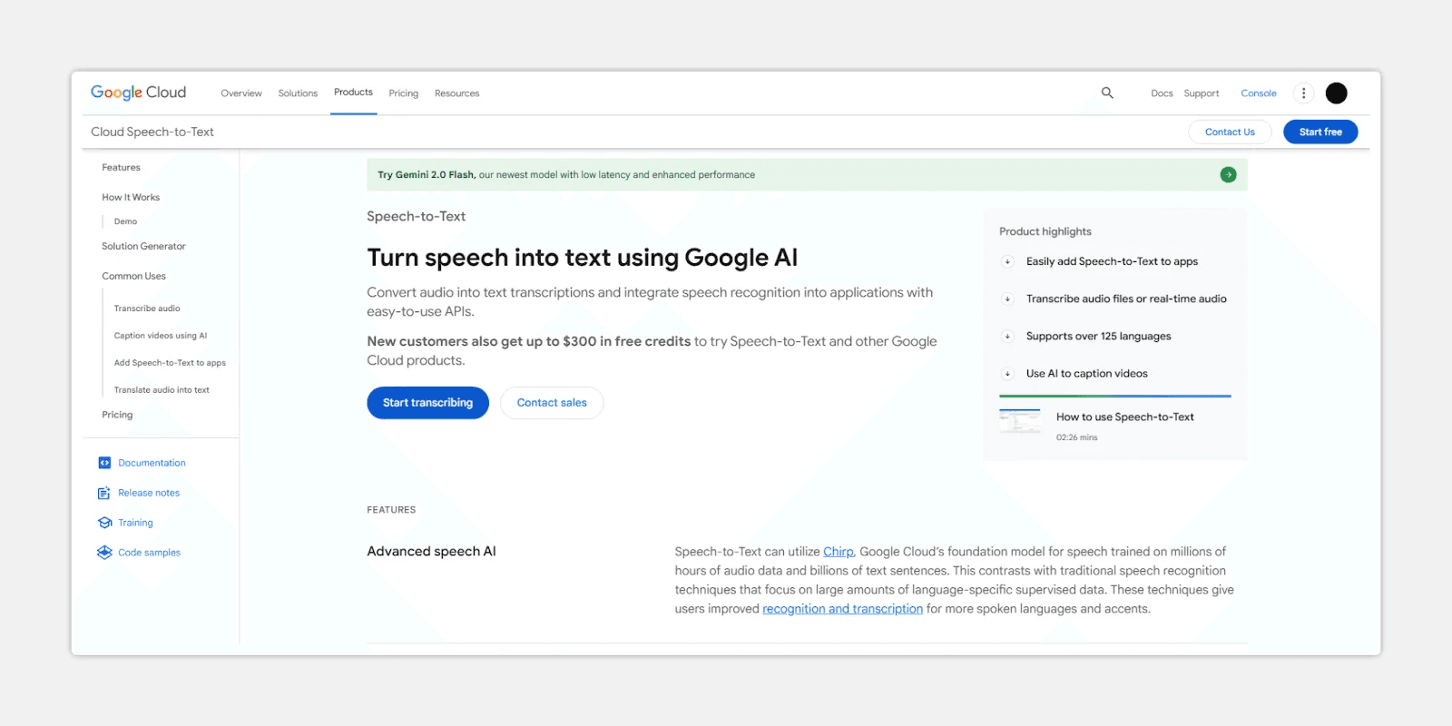Click the green arrow on Gemini banner
This screenshot has height=726, width=1452.
(1228, 174)
